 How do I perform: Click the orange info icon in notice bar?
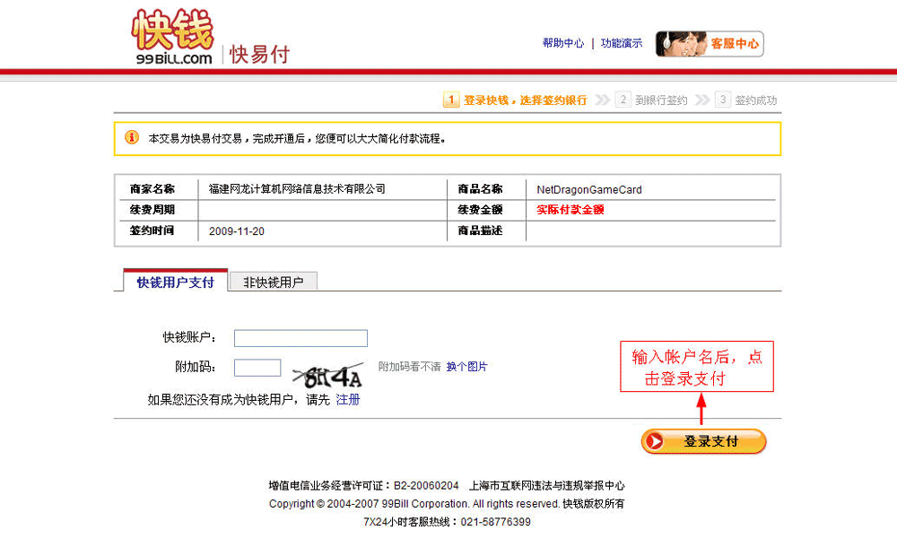[132, 137]
